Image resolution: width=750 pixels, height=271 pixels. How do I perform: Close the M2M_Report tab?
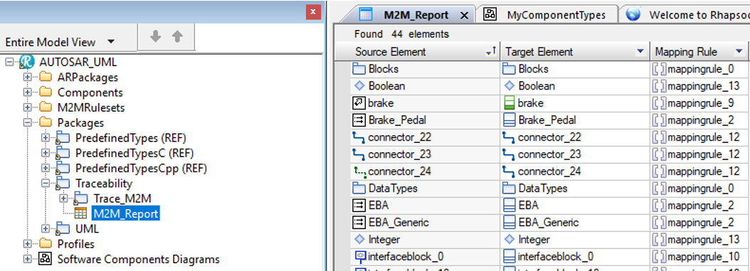pos(463,16)
